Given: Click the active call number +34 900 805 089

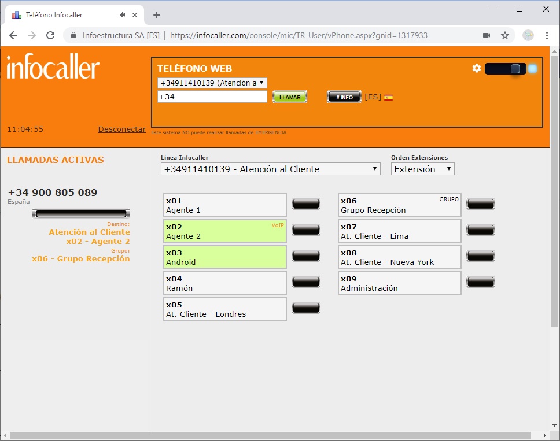Looking at the screenshot, I should tap(53, 192).
